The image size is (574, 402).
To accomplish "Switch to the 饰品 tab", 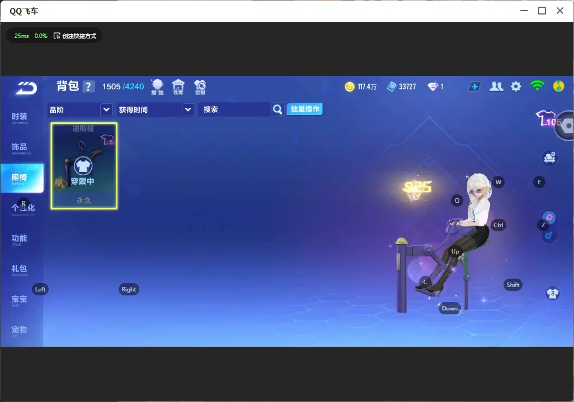I will 20,147.
